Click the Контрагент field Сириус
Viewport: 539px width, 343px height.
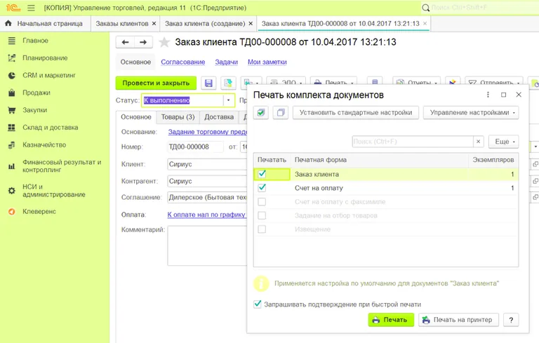tap(207, 181)
